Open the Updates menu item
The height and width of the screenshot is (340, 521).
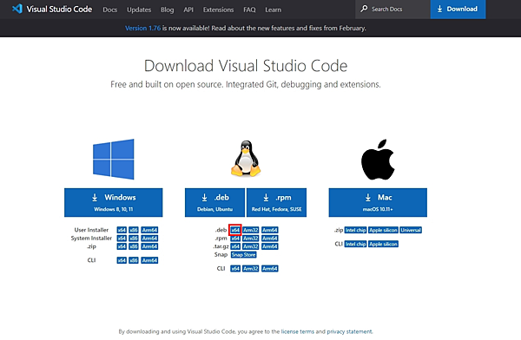(139, 10)
